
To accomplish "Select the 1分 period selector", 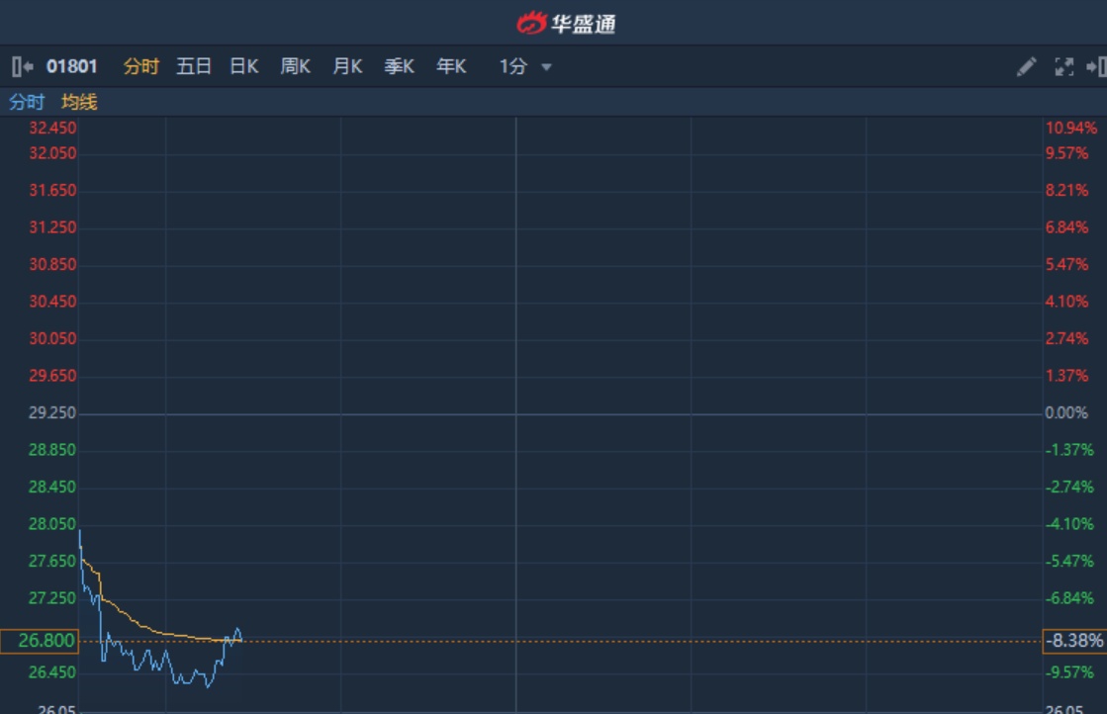I will [512, 67].
